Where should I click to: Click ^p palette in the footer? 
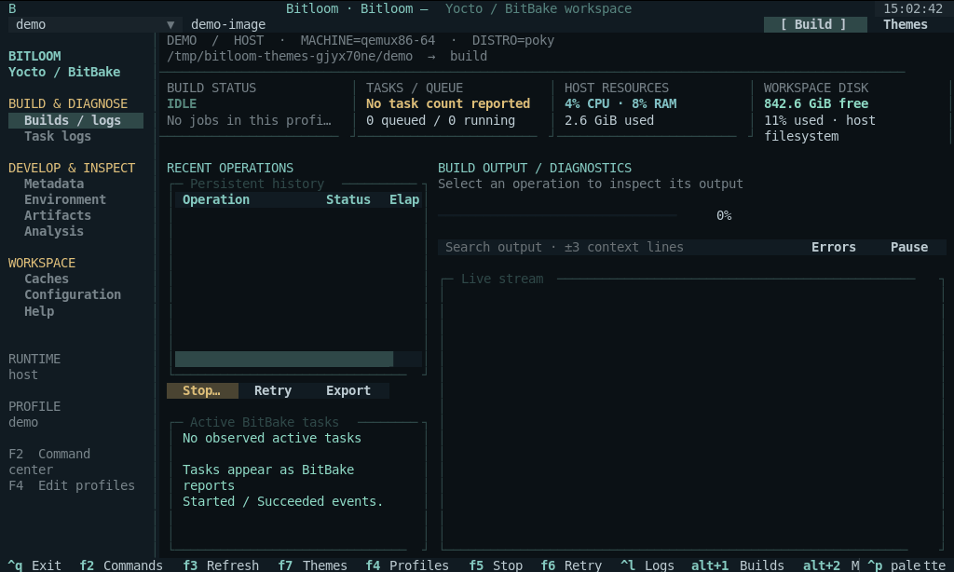click(x=906, y=565)
